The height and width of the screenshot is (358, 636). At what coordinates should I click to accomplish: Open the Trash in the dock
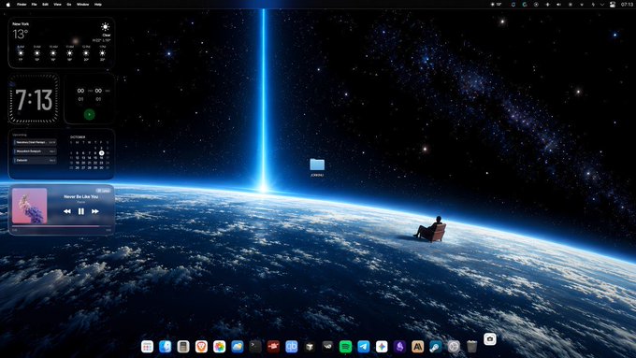(x=471, y=347)
